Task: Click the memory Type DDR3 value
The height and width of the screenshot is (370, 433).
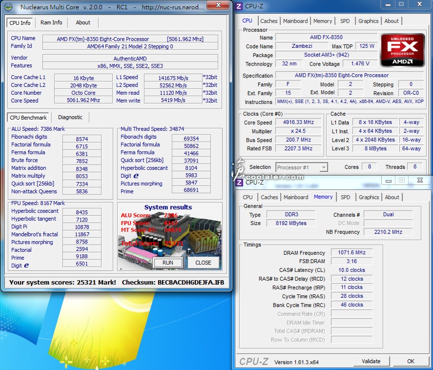Action: point(291,214)
